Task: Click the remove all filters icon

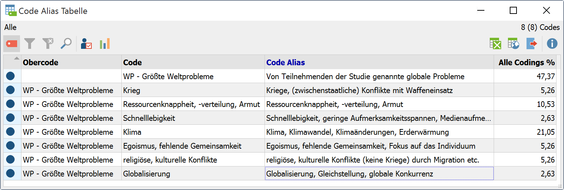Action: pyautogui.click(x=48, y=43)
